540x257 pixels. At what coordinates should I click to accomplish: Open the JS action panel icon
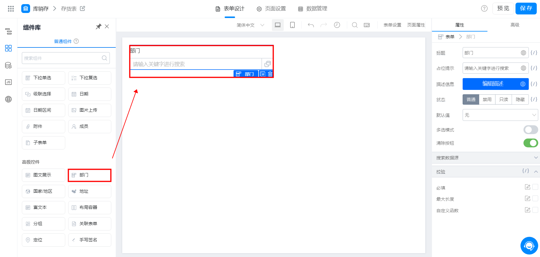[x=9, y=82]
